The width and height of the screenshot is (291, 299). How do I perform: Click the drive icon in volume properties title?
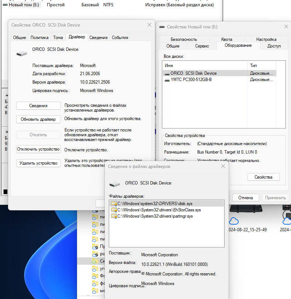(162, 27)
